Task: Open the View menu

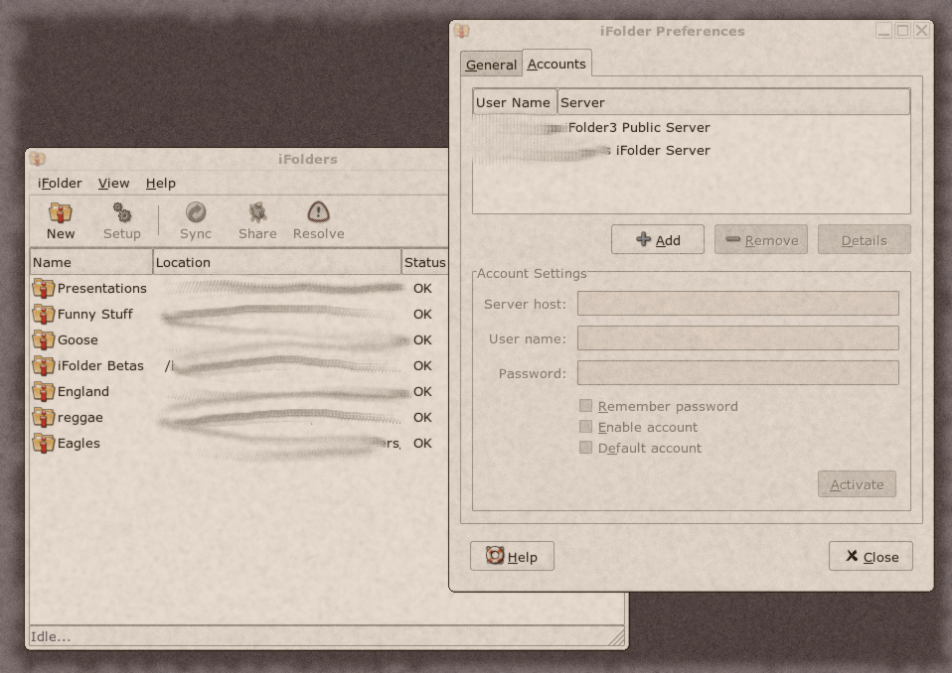Action: tap(113, 183)
